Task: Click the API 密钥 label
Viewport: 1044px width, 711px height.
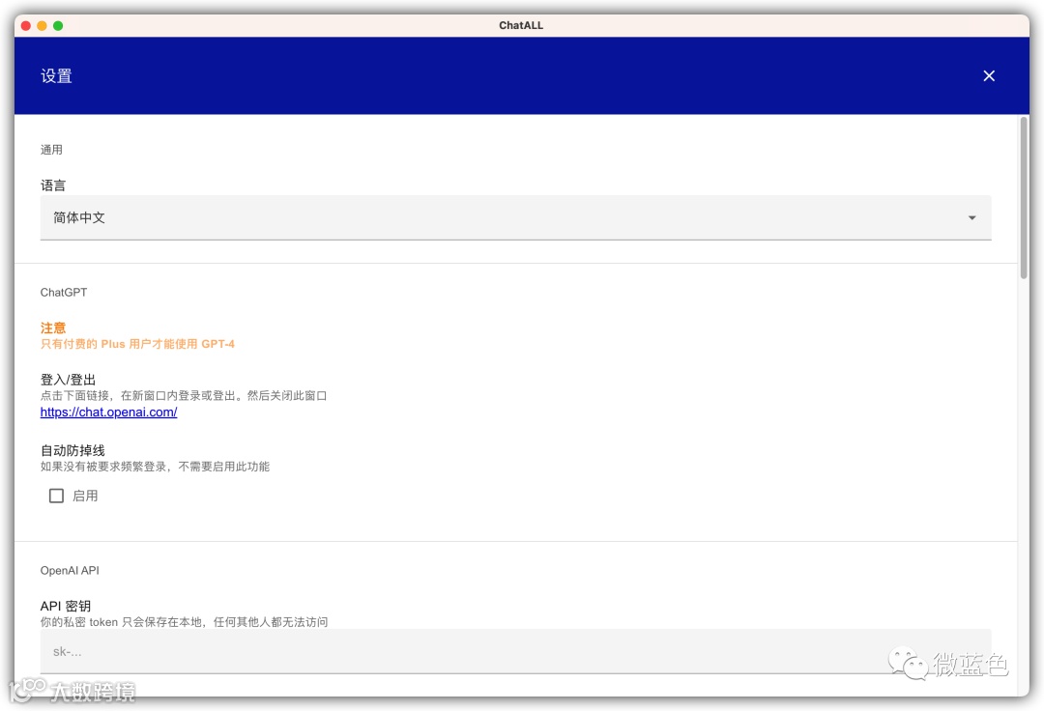Action: click(66, 606)
